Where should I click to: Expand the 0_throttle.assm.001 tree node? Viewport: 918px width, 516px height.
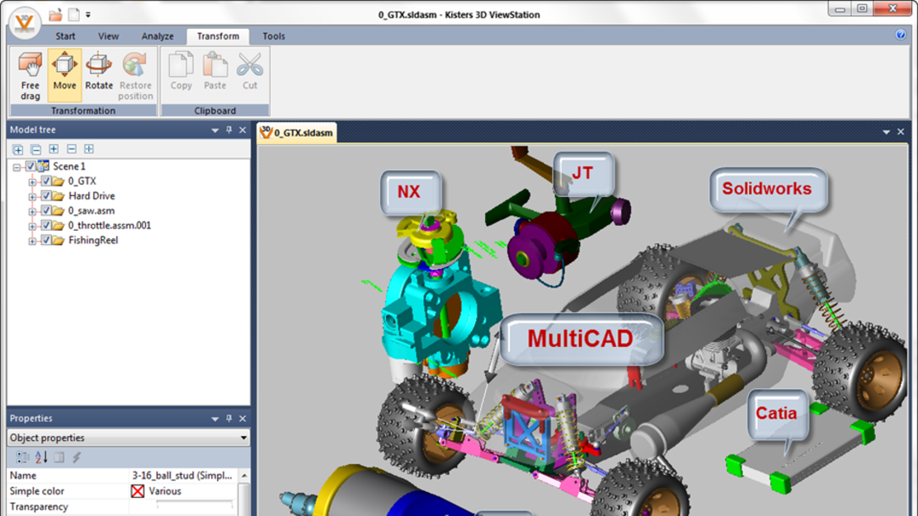[32, 226]
